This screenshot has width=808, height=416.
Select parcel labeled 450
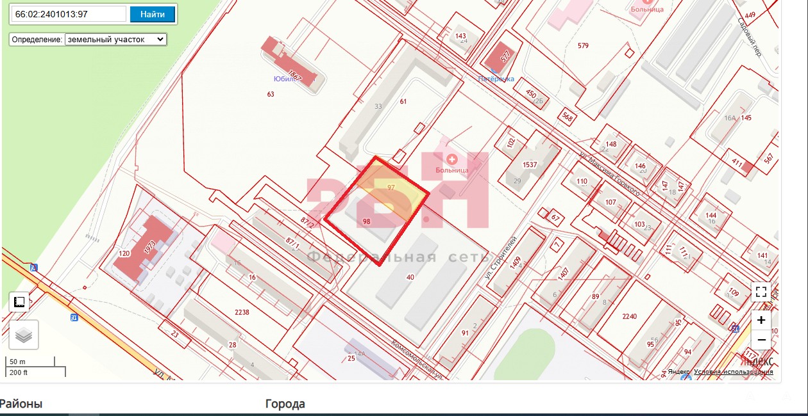pos(531,93)
